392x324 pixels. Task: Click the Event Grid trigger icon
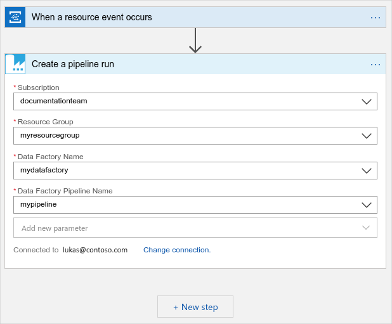tap(15, 17)
